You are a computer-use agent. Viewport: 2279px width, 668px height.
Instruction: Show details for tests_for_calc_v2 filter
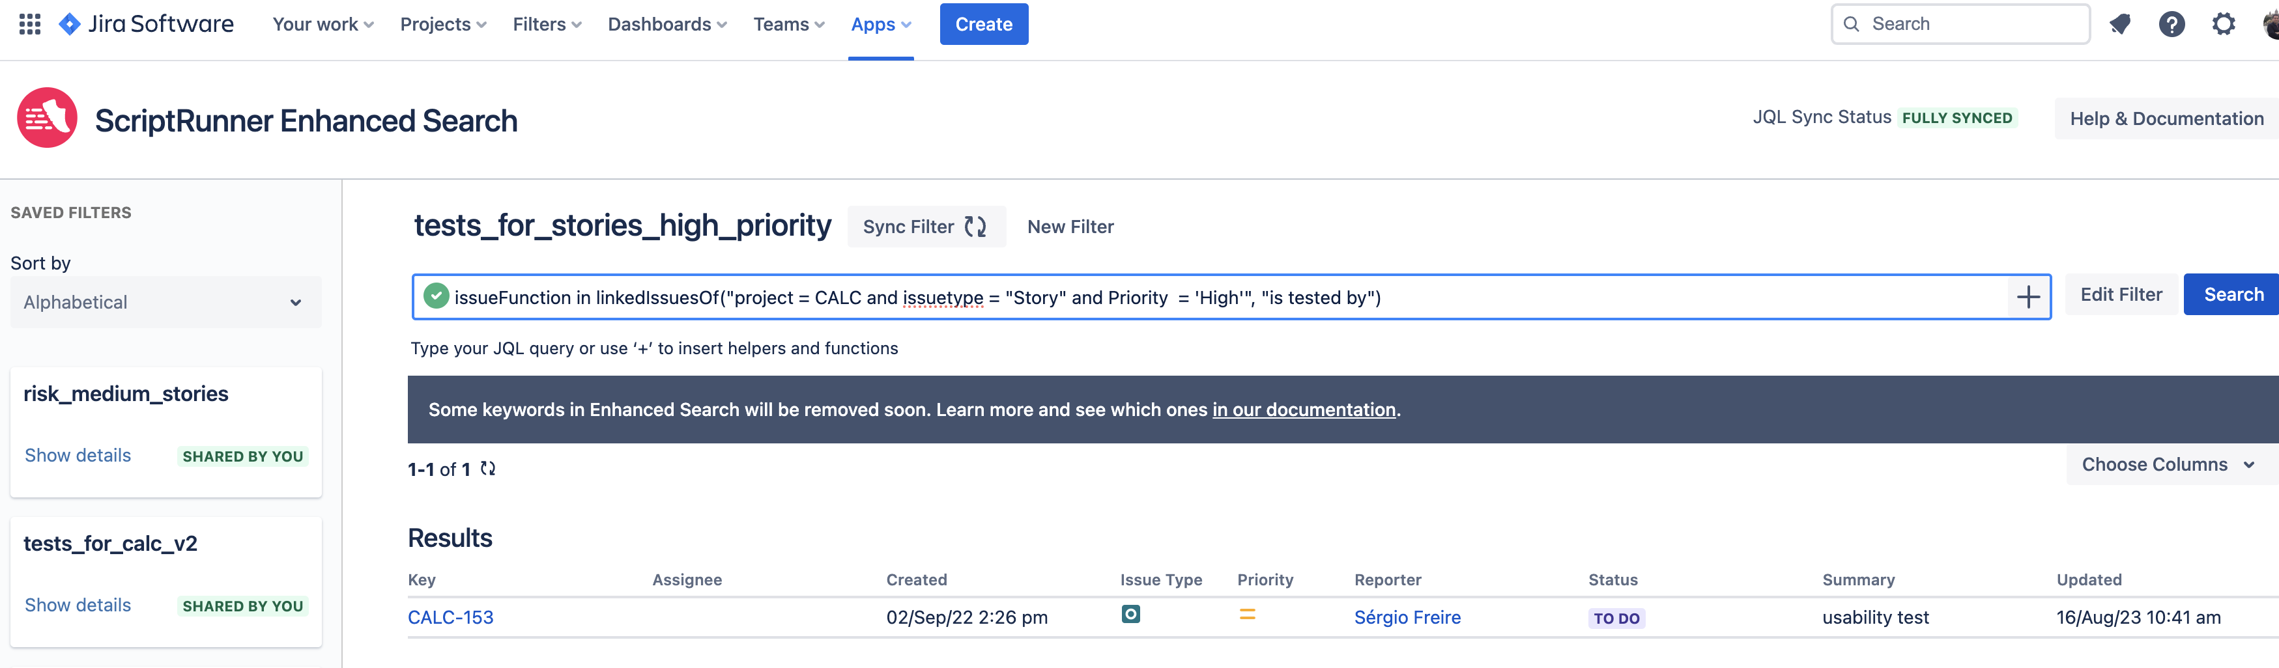point(78,605)
